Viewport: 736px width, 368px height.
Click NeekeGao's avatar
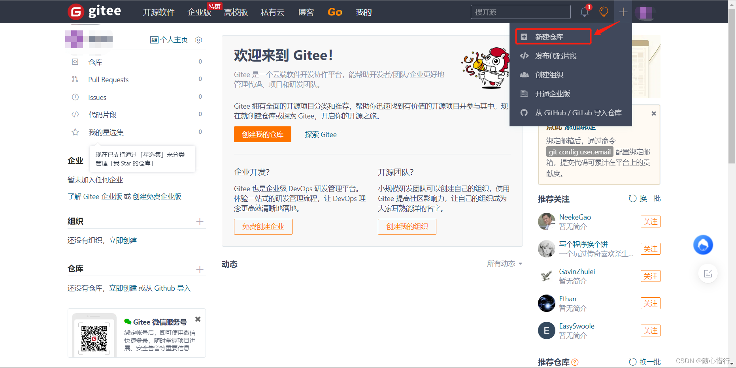[x=547, y=222]
